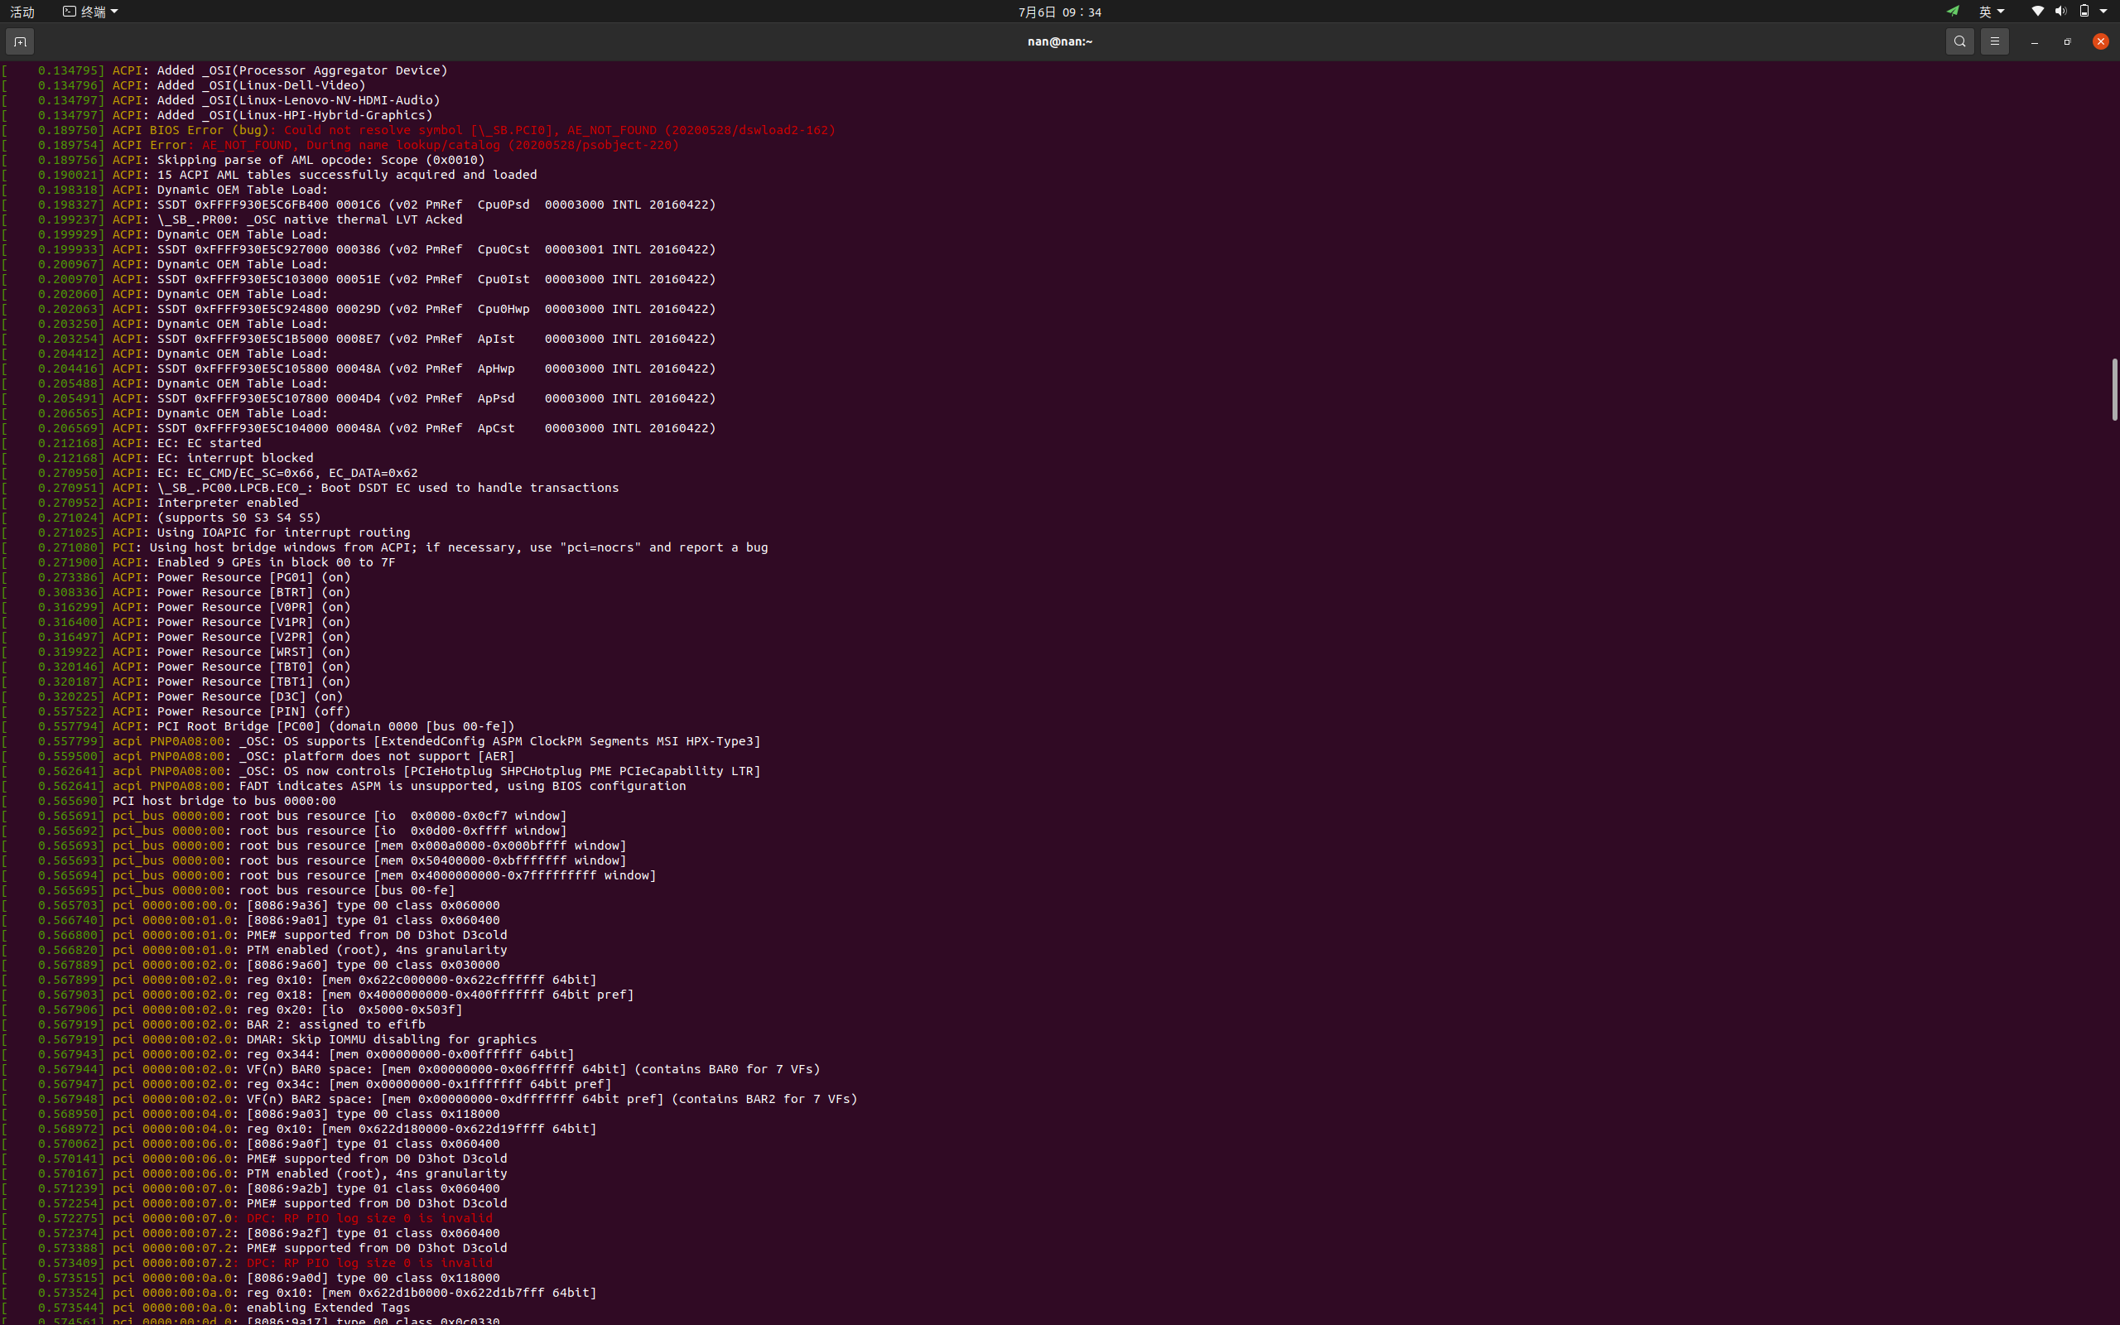Click the terminal vertical scrollbar handle
The height and width of the screenshot is (1325, 2120).
2114,390
